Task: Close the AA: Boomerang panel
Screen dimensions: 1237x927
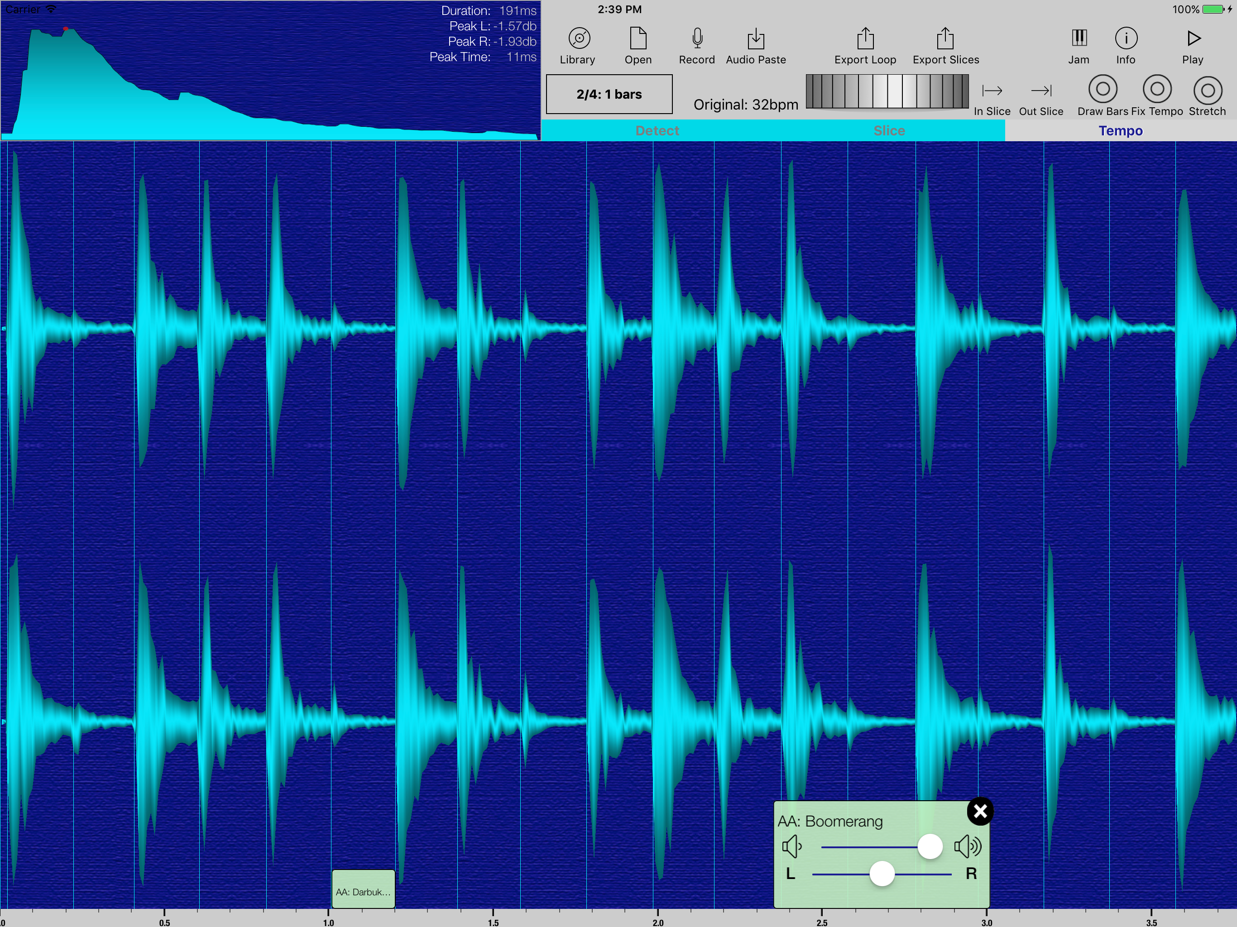Action: [x=980, y=811]
